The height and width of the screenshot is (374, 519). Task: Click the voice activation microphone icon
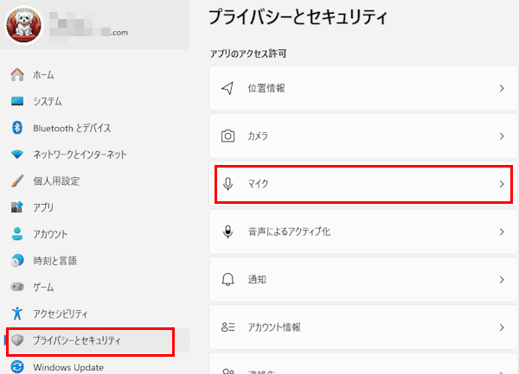[227, 231]
